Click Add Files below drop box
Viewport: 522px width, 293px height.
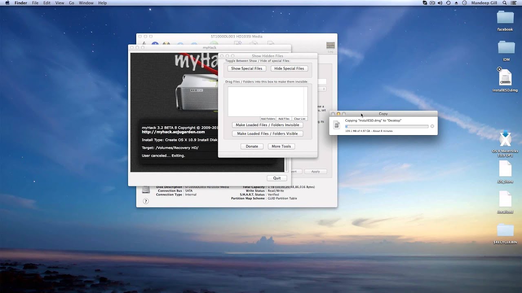click(x=284, y=119)
